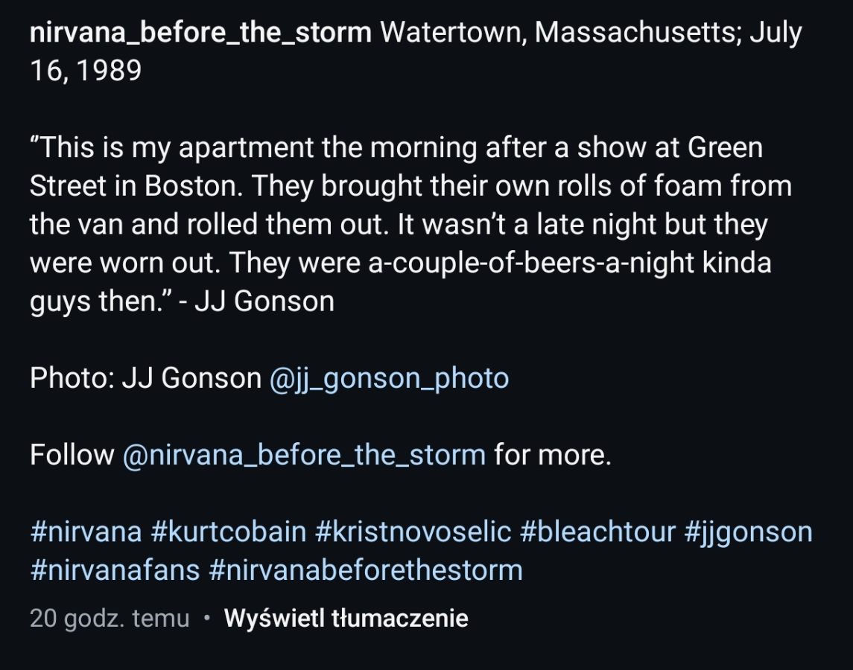Click the 16, 1989 date text
The image size is (853, 670).
pos(86,71)
